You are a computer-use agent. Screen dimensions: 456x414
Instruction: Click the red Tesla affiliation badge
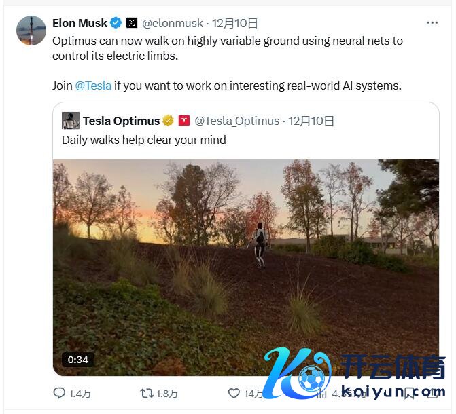tap(183, 121)
